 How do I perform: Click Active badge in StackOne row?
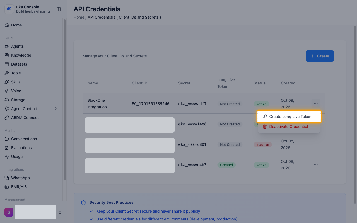pos(261,104)
